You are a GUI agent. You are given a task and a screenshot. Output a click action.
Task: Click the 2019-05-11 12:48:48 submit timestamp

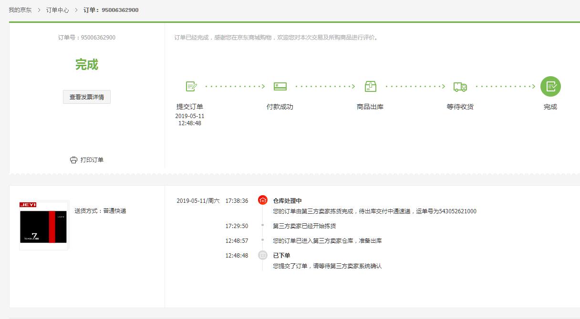(190, 120)
